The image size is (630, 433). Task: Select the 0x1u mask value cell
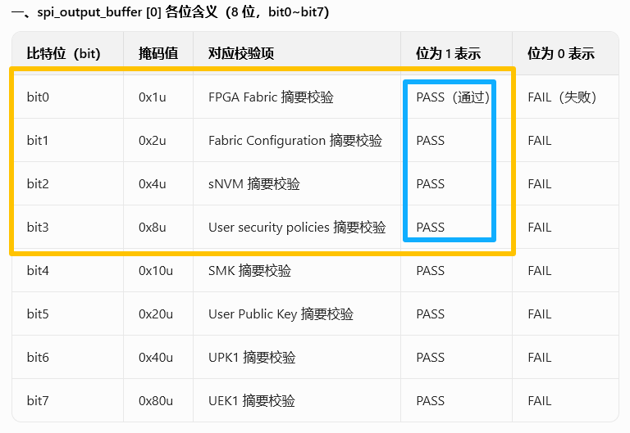click(x=153, y=97)
